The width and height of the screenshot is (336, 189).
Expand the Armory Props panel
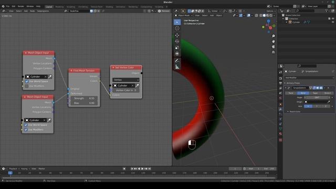292,83
